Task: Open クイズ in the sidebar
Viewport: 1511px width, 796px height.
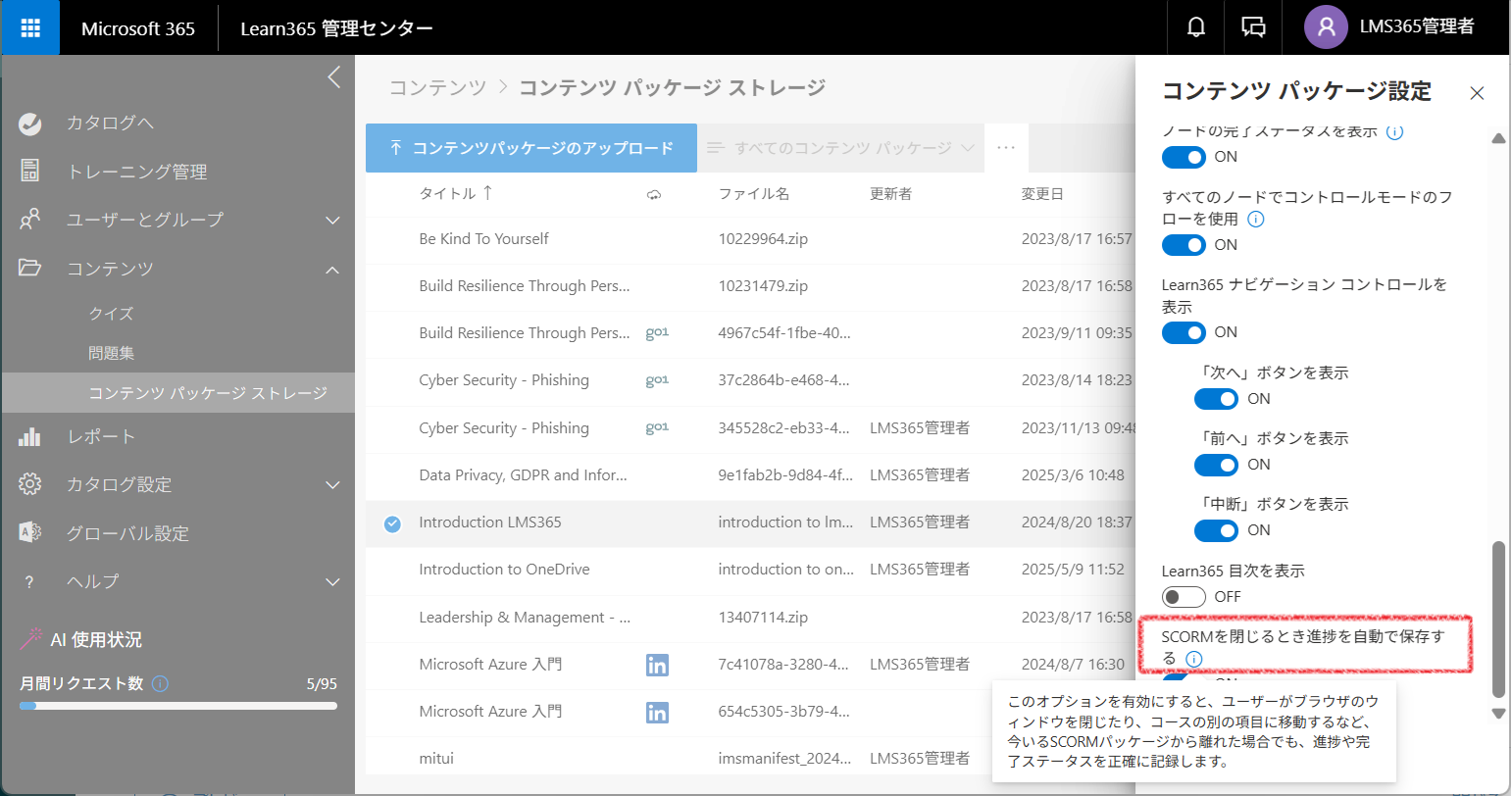Action: click(111, 314)
